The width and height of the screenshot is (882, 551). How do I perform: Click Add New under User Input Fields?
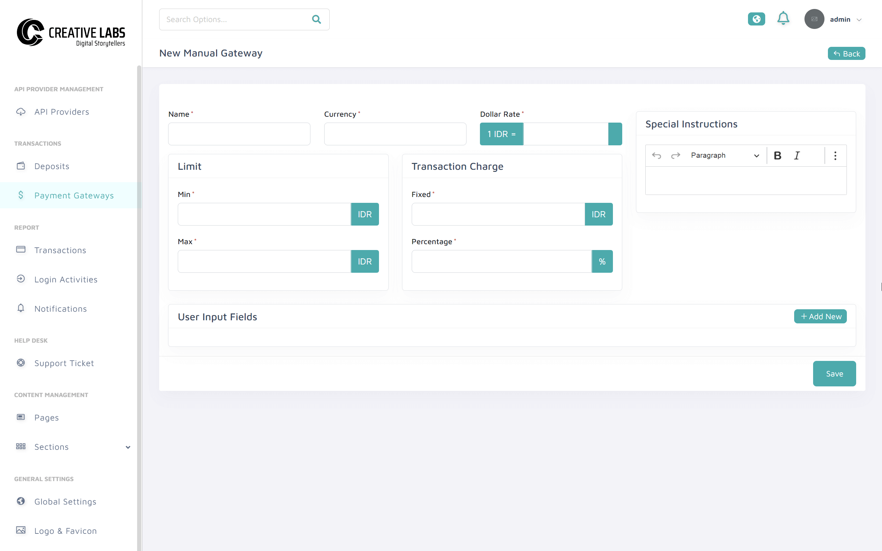pyautogui.click(x=820, y=316)
